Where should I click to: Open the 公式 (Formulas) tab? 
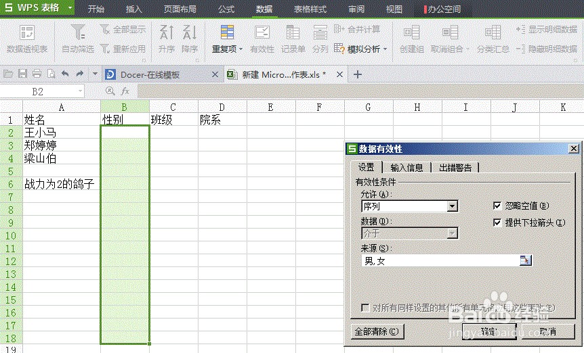pyautogui.click(x=226, y=9)
